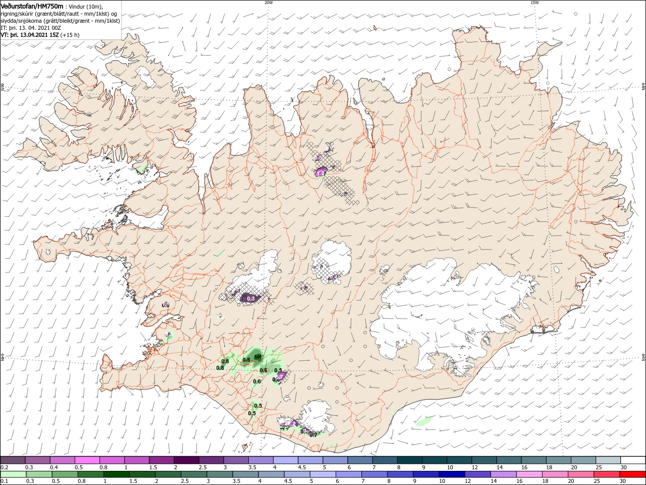
Task: Click the 0.3 value on the dark purple map patch
Action: point(250,299)
